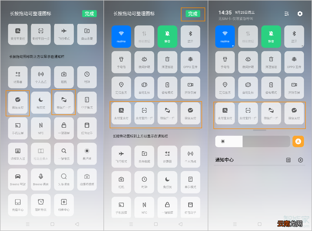
Task: Tap 微信支付 tile in left screen
Action: [x=18, y=103]
